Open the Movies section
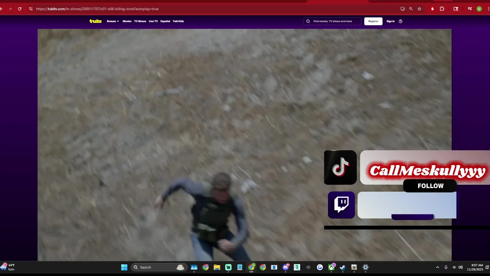This screenshot has width=490, height=276. point(127,21)
